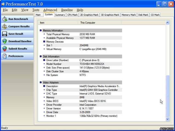Switch to the 2D Graphics Mark tab
The width and height of the screenshot is (175, 131).
(89, 15)
